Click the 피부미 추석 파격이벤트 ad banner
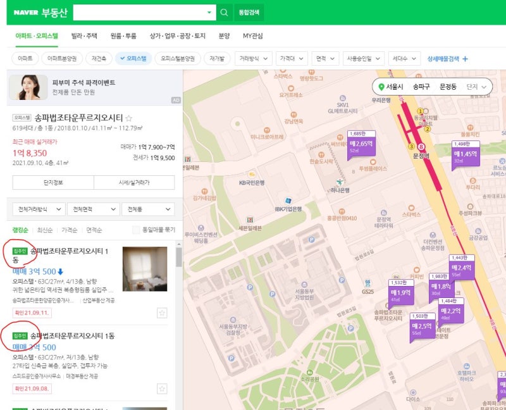The height and width of the screenshot is (410, 506). click(x=94, y=87)
